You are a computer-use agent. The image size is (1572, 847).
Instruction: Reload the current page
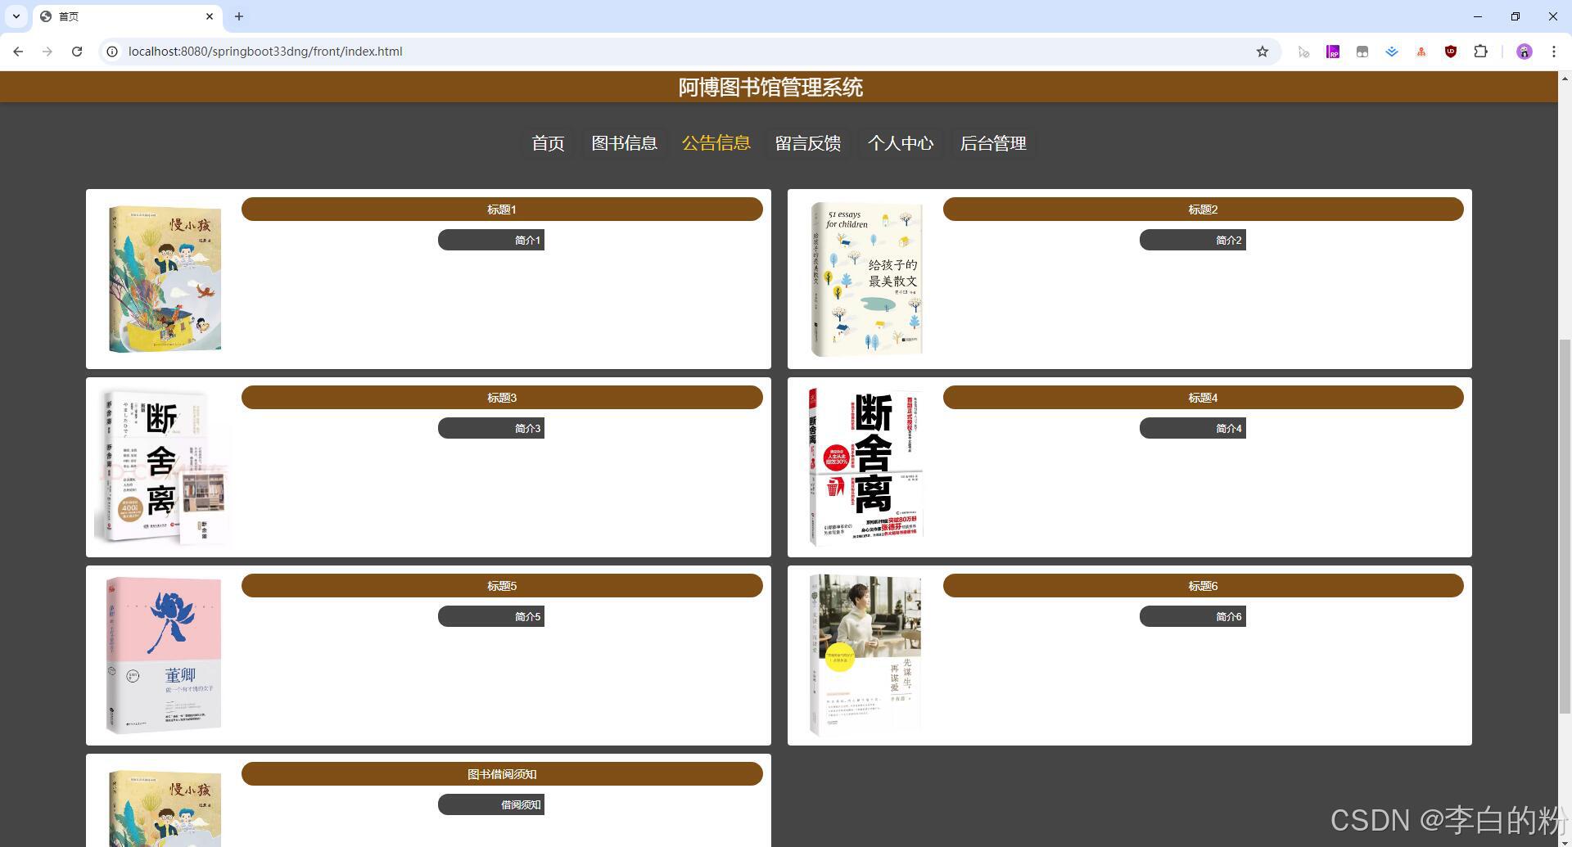(x=77, y=52)
